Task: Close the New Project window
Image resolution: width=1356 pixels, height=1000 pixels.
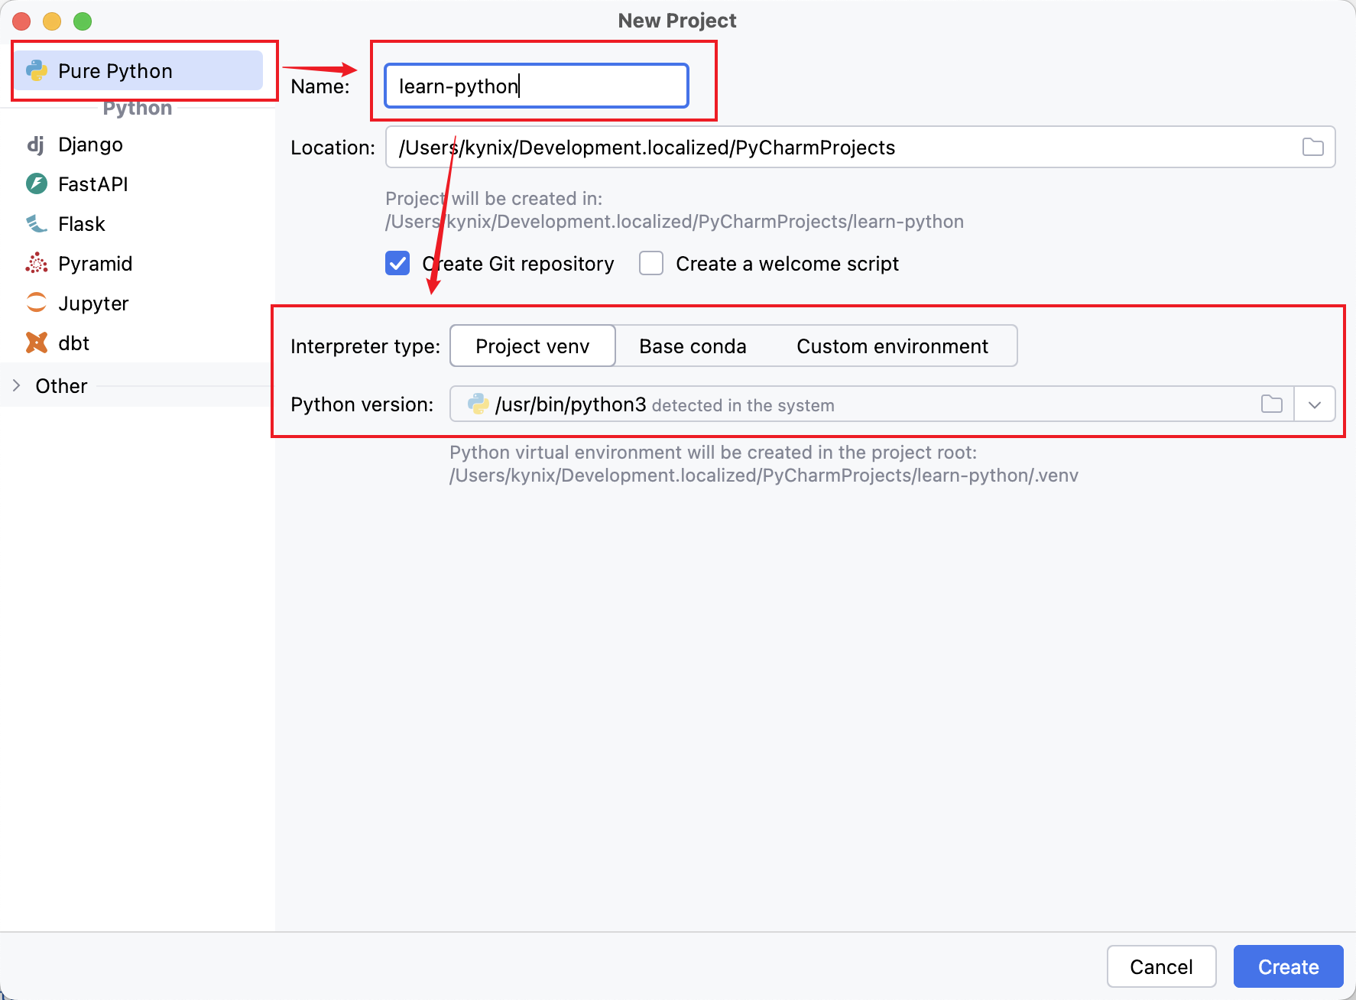Action: [x=21, y=21]
